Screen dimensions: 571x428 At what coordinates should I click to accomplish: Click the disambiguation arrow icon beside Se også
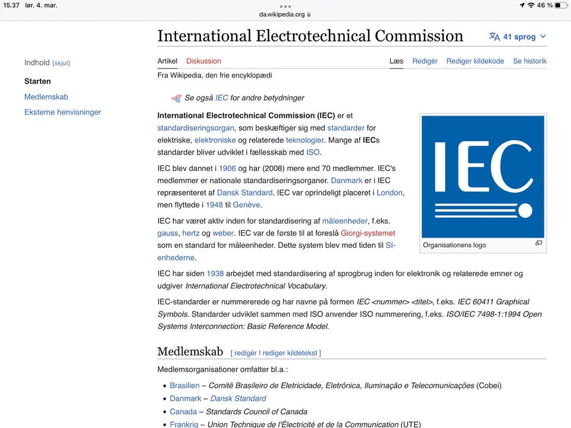pyautogui.click(x=177, y=98)
